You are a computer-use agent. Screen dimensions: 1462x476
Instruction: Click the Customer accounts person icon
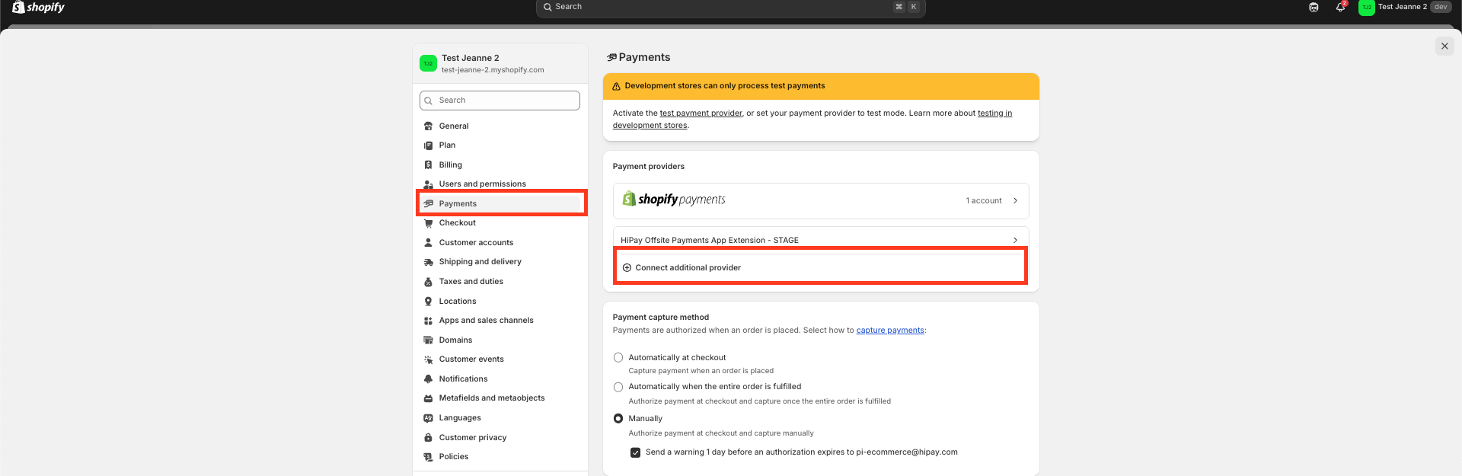(428, 243)
